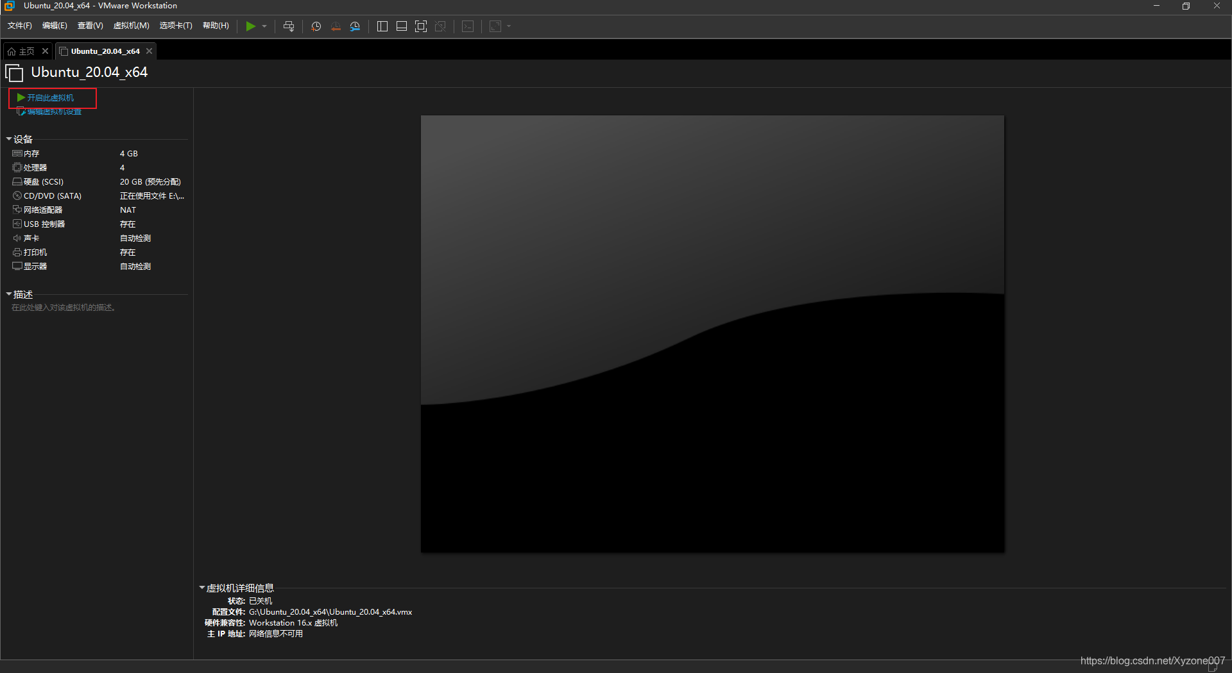
Task: Click the config file path text
Action: coord(330,612)
